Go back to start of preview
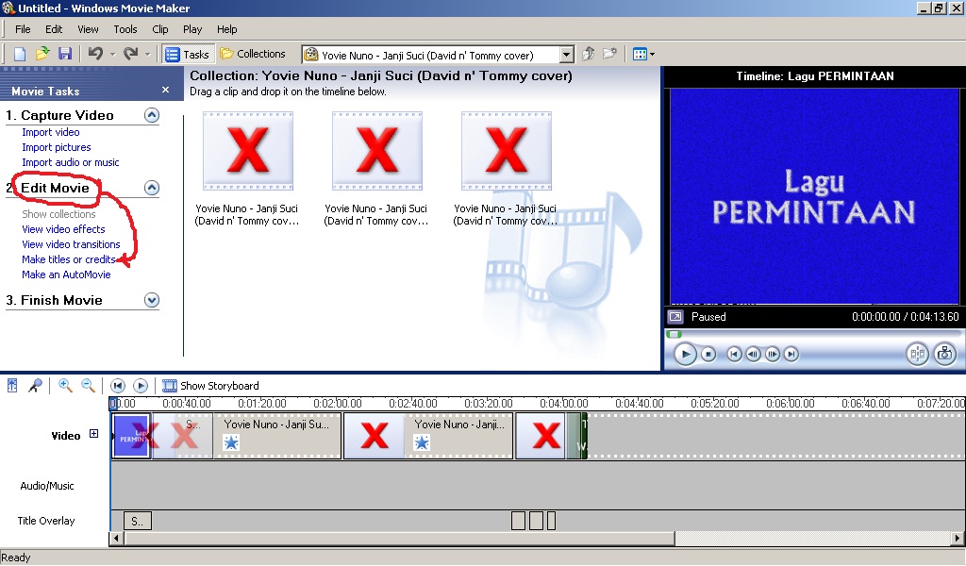The image size is (966, 566). tap(734, 354)
